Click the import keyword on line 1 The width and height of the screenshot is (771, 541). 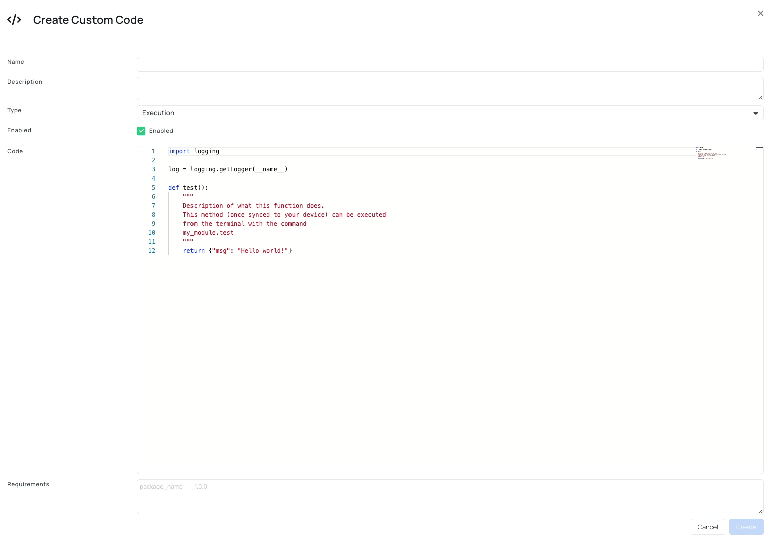[179, 151]
